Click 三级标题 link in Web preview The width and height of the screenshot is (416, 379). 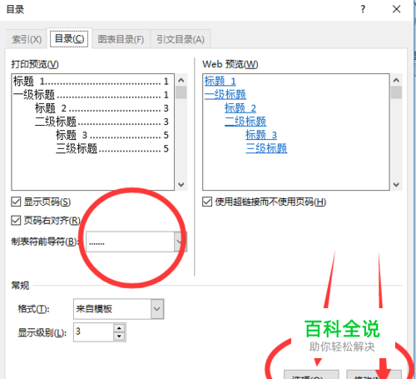(266, 148)
